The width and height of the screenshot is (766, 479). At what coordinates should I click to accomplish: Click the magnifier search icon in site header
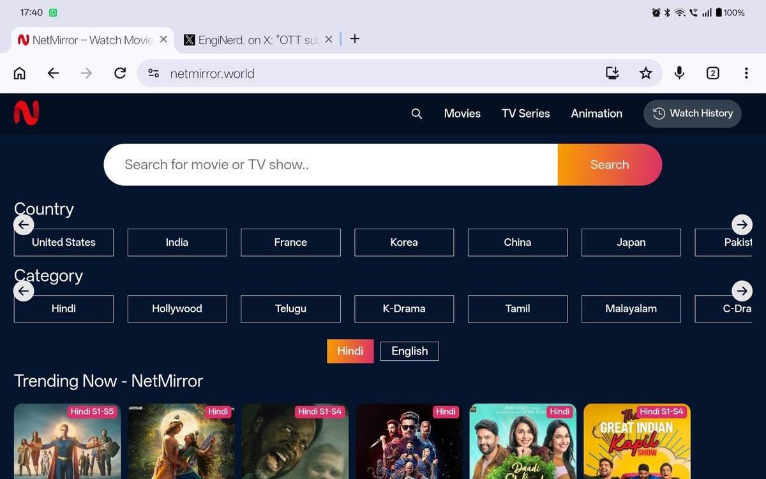[417, 114]
